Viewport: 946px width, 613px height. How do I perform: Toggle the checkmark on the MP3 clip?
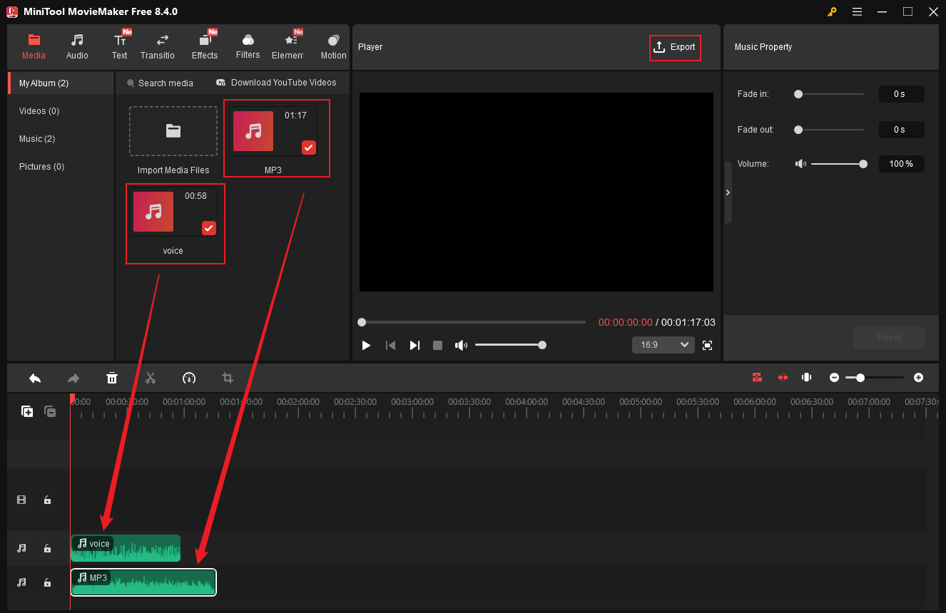tap(308, 148)
